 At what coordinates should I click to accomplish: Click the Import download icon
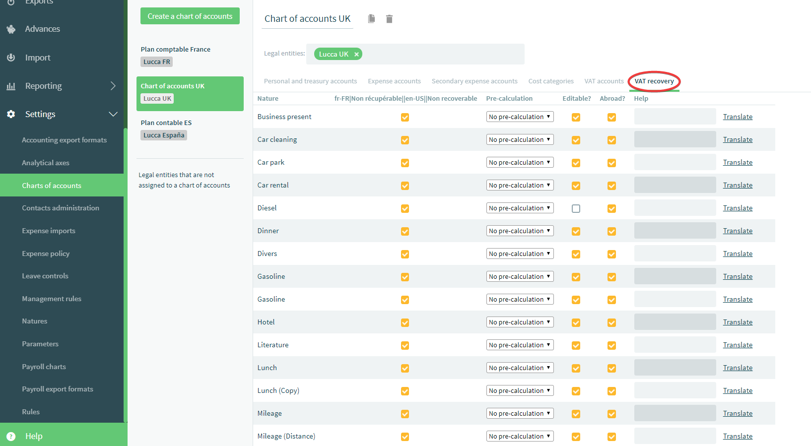coord(11,58)
